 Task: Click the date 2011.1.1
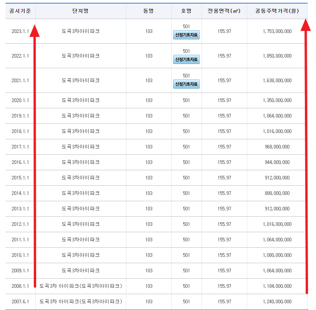pyautogui.click(x=20, y=240)
